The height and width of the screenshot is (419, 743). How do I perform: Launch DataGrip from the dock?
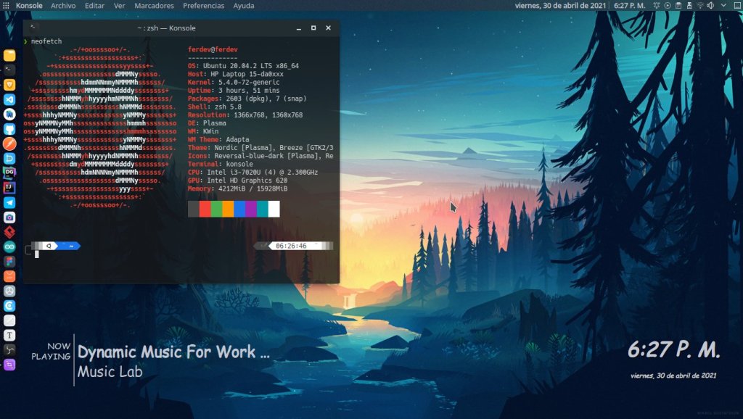coord(9,173)
